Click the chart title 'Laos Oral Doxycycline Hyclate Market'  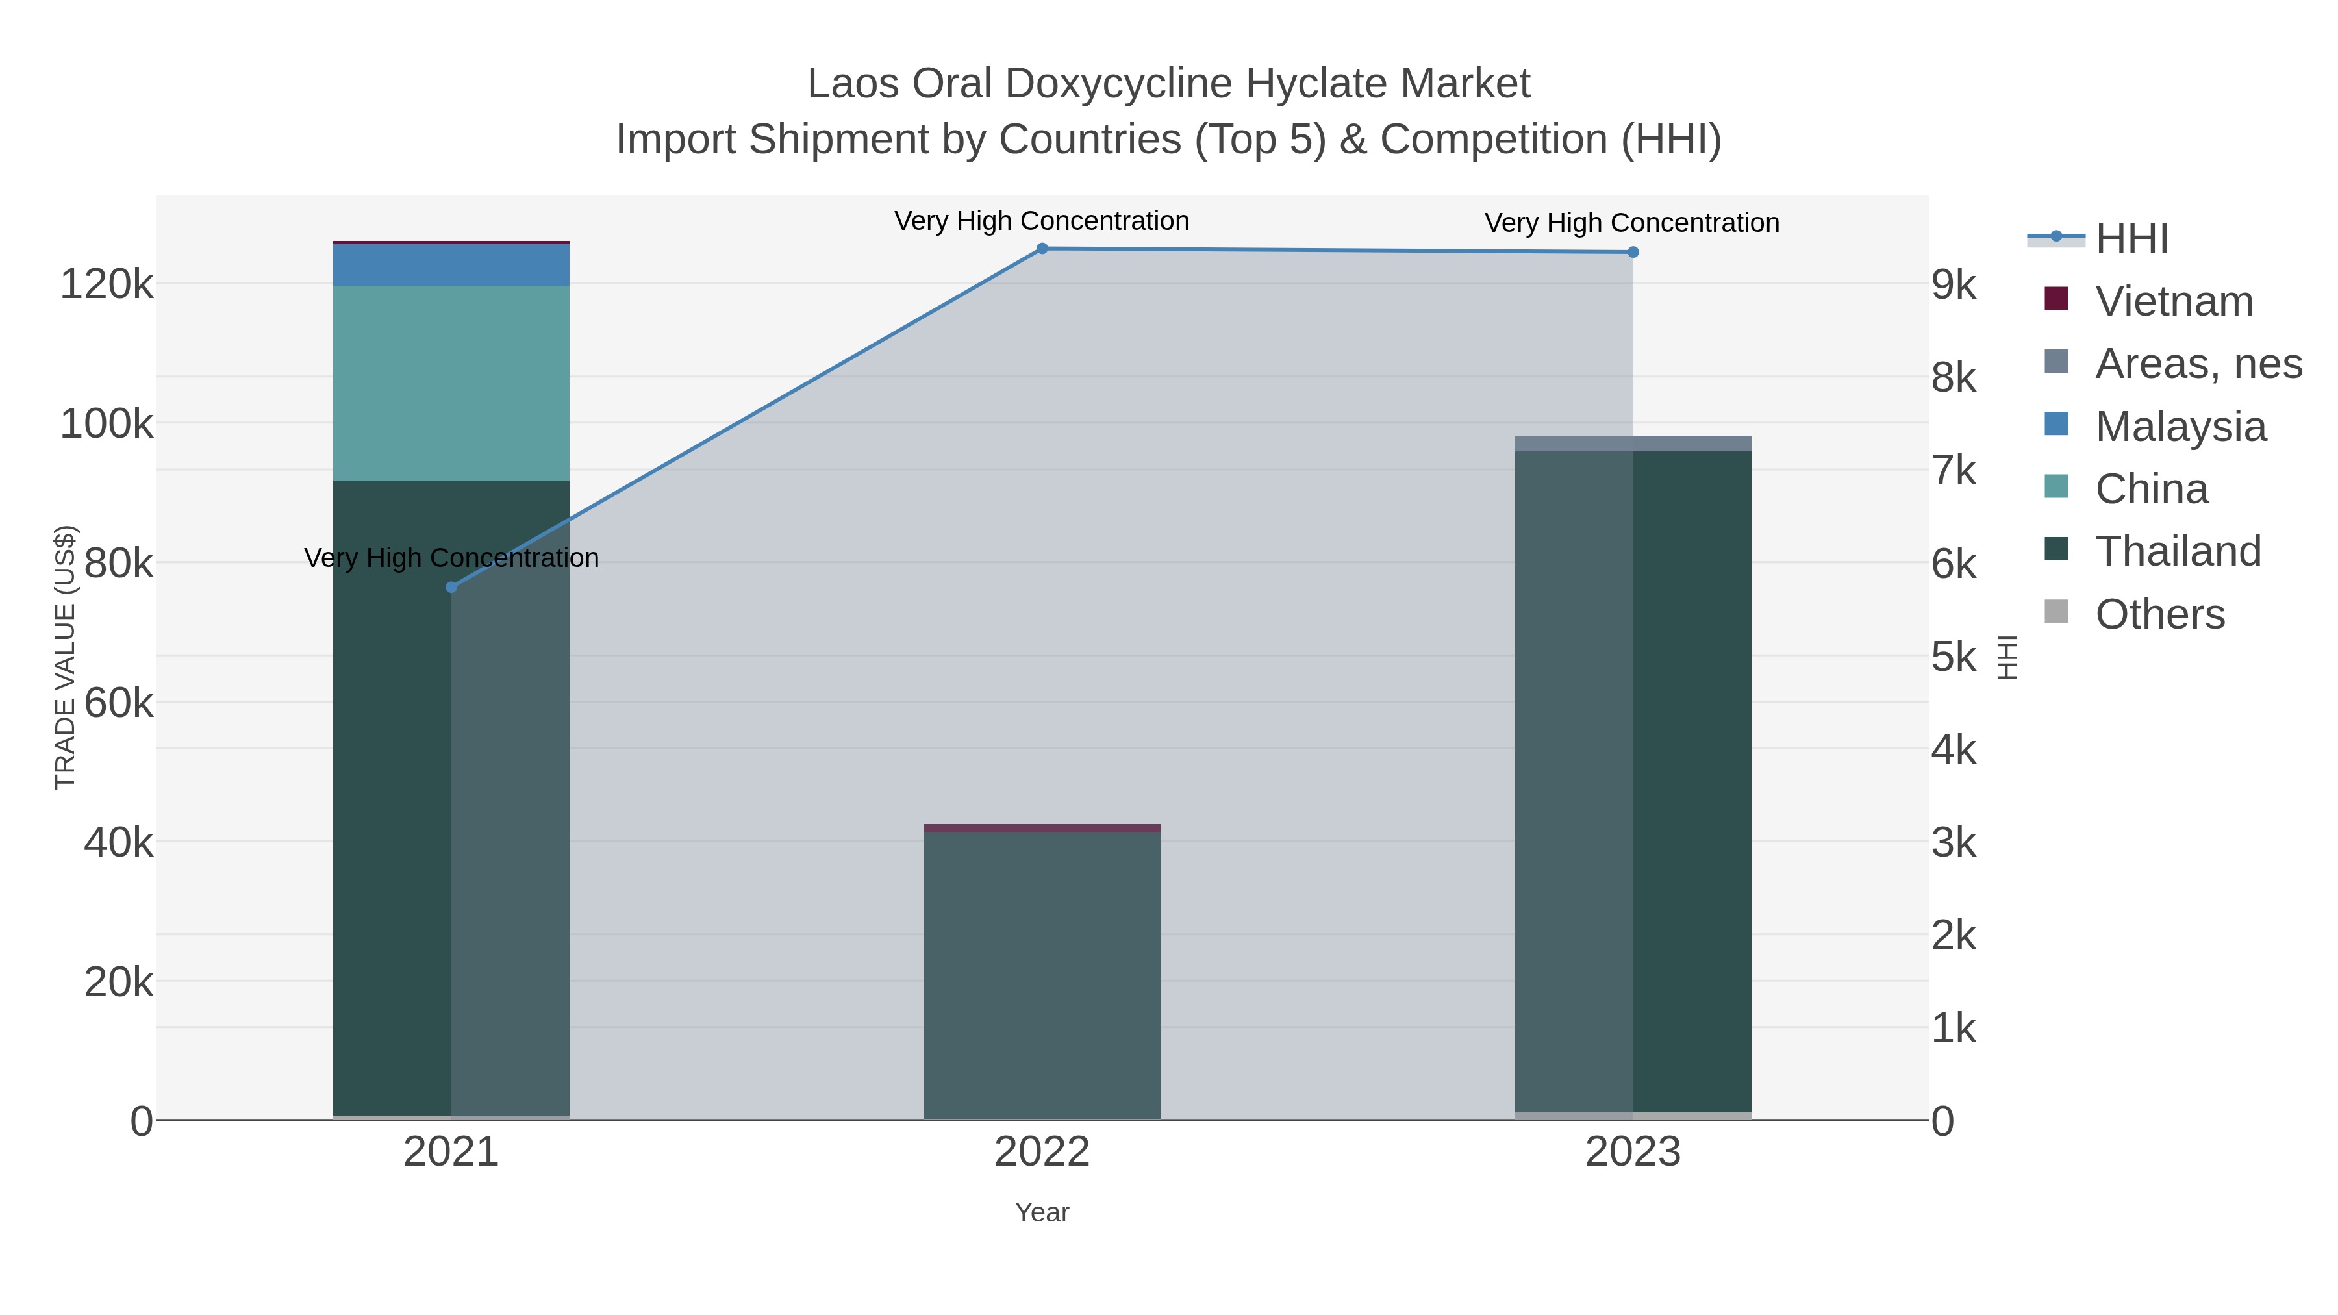coord(1169,84)
